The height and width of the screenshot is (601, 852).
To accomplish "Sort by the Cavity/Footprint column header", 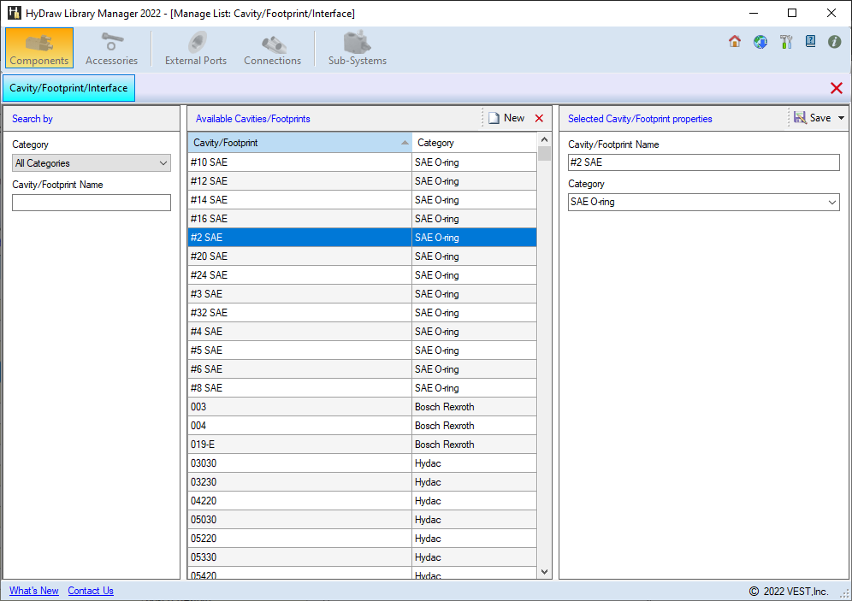I will (x=300, y=143).
